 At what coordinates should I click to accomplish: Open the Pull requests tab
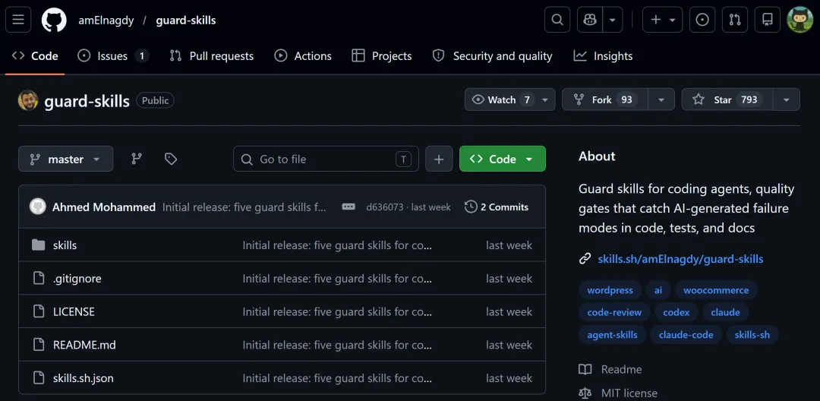[x=212, y=56]
